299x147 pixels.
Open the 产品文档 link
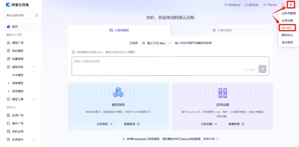click(270, 5)
